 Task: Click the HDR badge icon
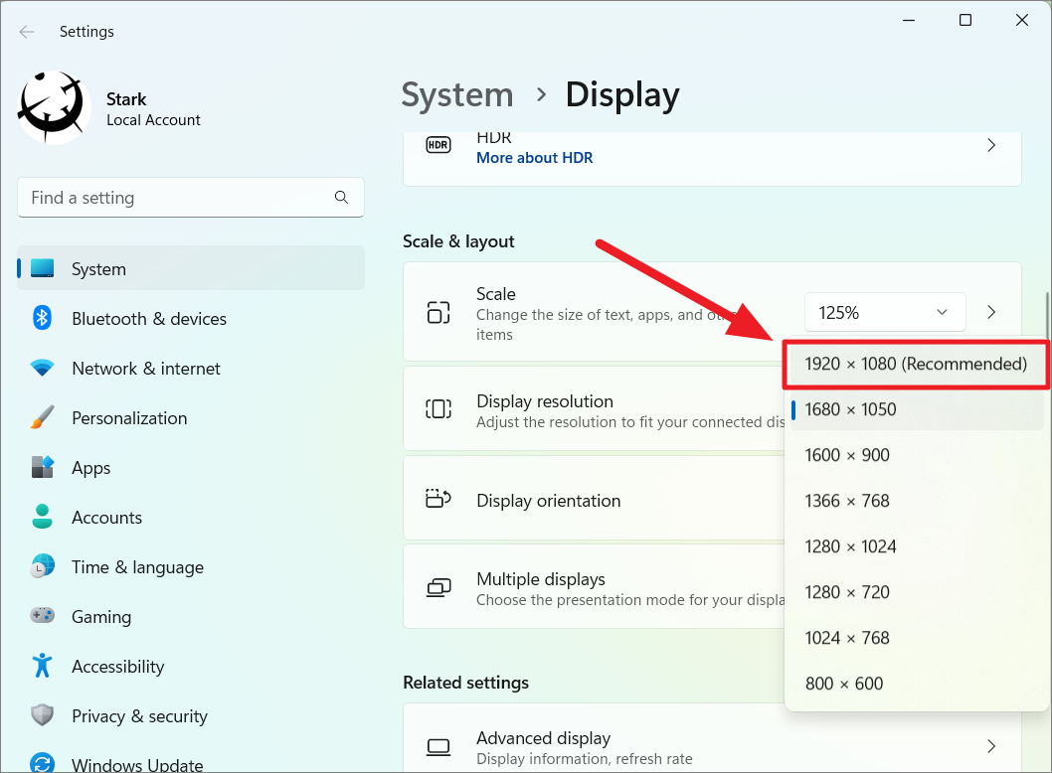coord(438,144)
